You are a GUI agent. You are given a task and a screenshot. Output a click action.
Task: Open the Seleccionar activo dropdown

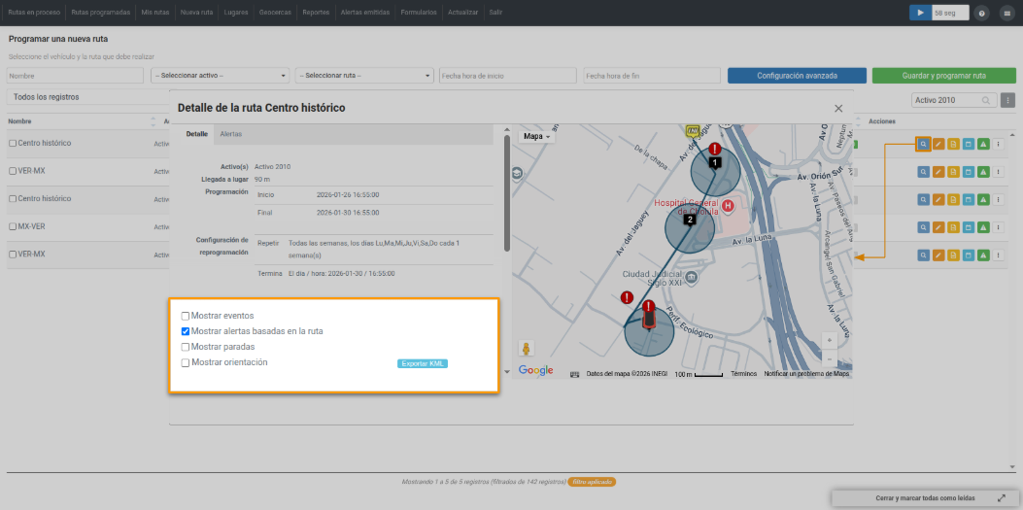[220, 76]
